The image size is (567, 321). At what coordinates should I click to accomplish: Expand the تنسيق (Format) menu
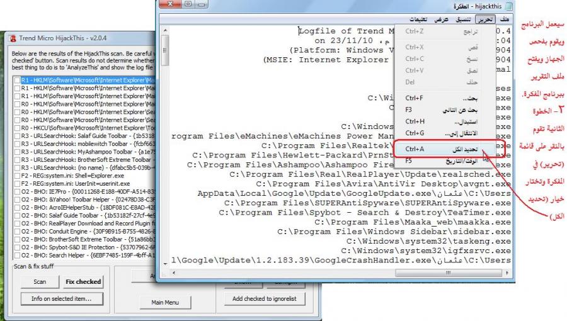tap(462, 19)
